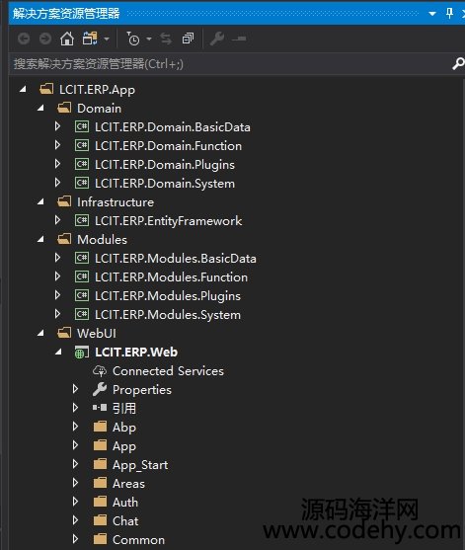Click the Search Solution Explorer input field
Image resolution: width=465 pixels, height=550 pixels.
click(x=231, y=64)
